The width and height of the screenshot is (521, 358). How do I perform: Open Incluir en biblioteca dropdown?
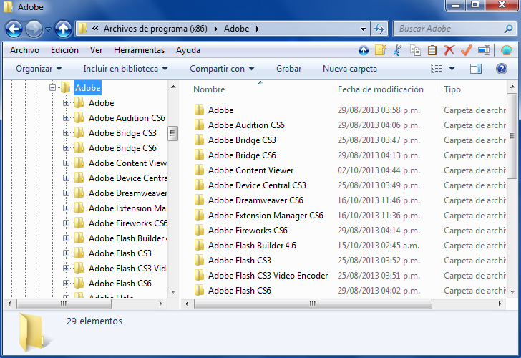coord(125,69)
